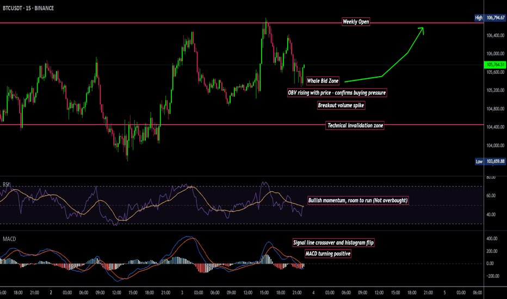The height and width of the screenshot is (299, 507).
Task: Click the 104,800.00 price axis value
Action: pyautogui.click(x=496, y=109)
